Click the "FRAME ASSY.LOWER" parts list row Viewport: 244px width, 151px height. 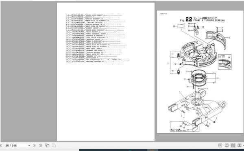(x=94, y=15)
